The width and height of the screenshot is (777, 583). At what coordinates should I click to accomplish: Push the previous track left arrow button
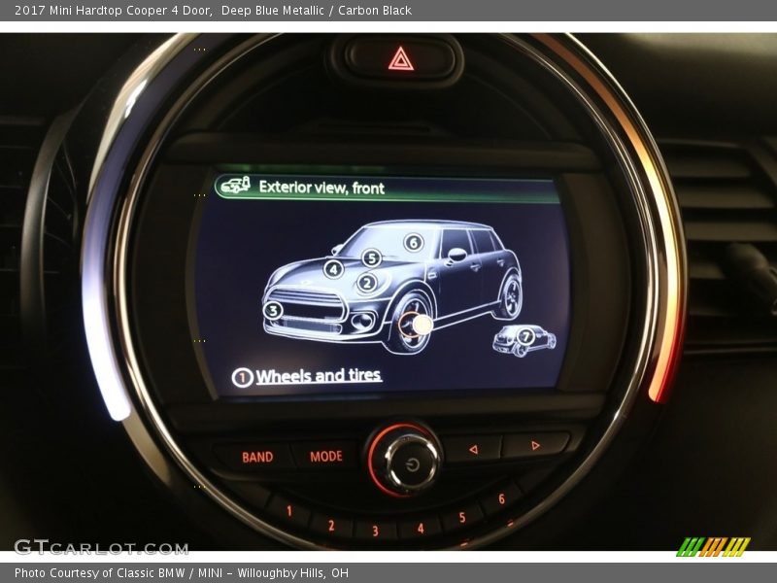point(473,450)
